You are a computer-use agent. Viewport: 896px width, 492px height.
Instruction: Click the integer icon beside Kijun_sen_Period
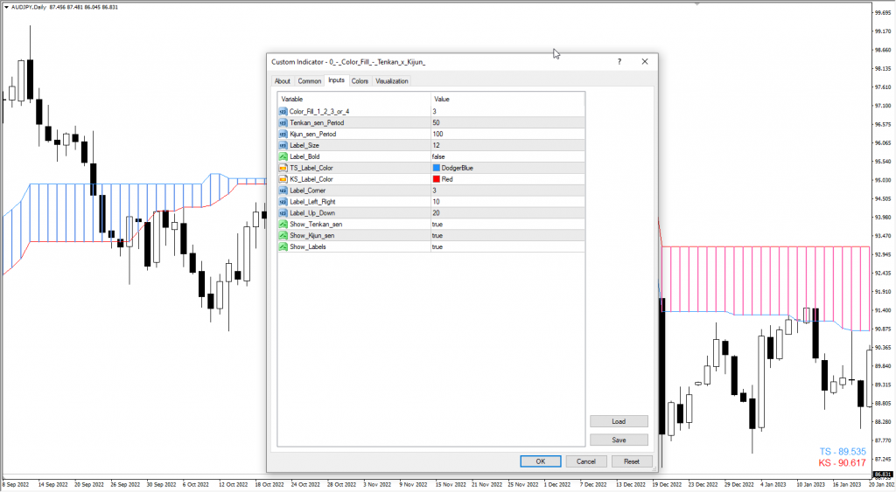(283, 134)
